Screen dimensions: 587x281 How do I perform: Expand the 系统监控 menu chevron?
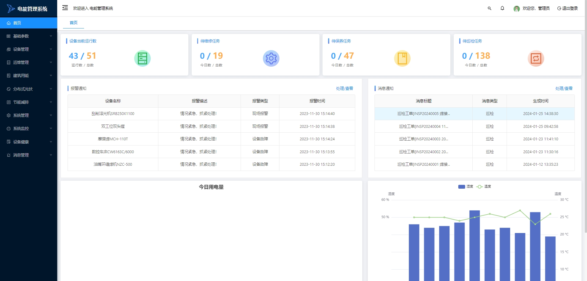[51, 128]
